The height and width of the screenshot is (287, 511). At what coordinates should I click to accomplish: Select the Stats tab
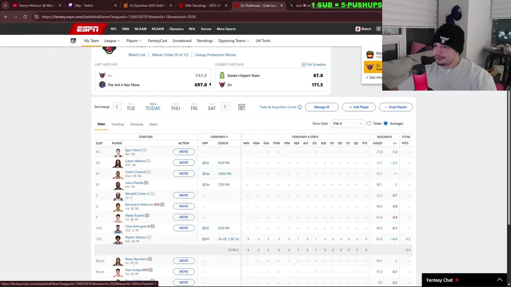pos(101,124)
